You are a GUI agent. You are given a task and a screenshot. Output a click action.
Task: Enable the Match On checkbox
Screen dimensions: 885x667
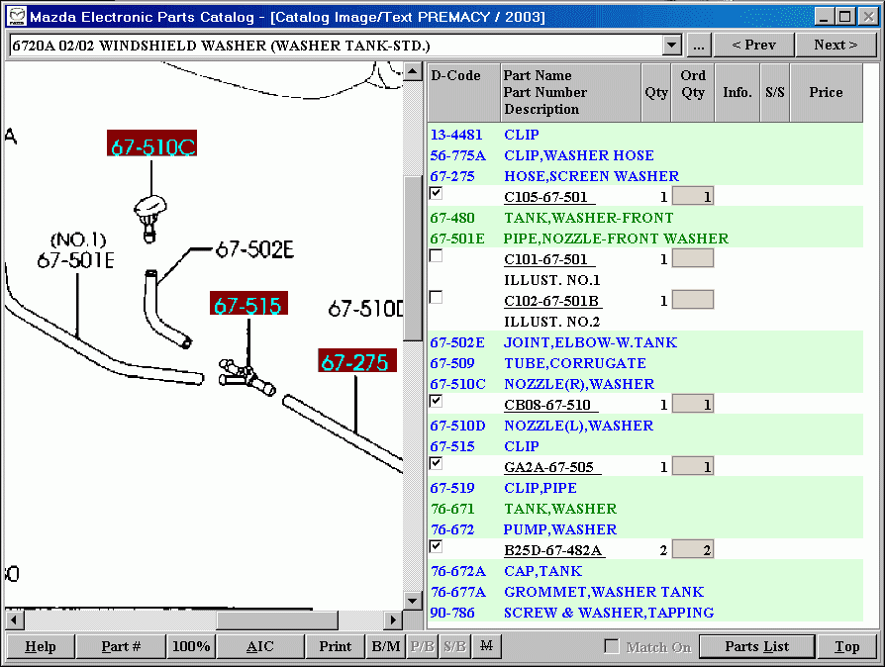pyautogui.click(x=610, y=646)
